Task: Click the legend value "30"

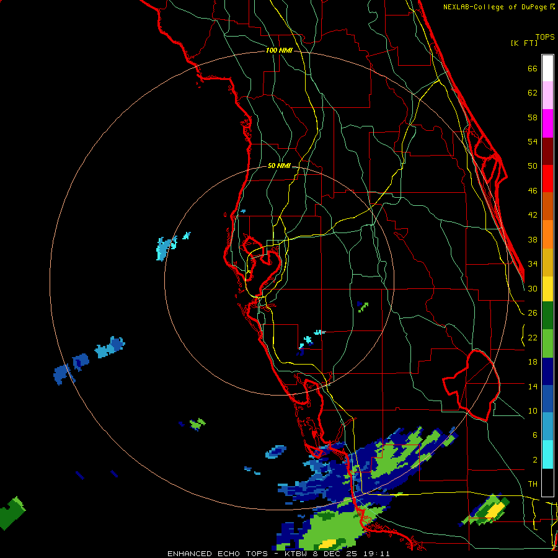Action: 533,288
